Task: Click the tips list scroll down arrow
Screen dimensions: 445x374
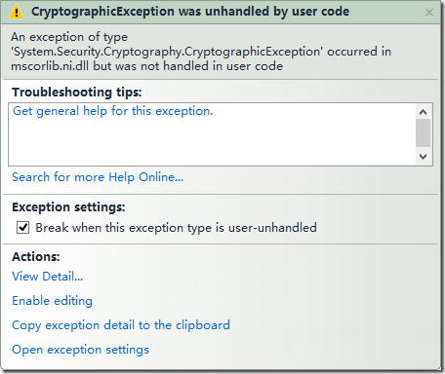Action: 423,157
